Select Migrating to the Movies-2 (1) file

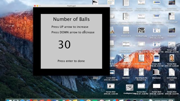(x=141, y=72)
